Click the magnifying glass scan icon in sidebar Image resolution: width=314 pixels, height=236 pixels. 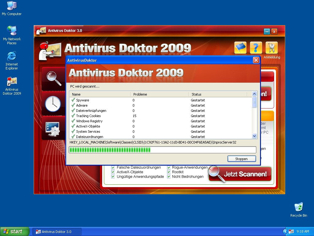tap(54, 78)
